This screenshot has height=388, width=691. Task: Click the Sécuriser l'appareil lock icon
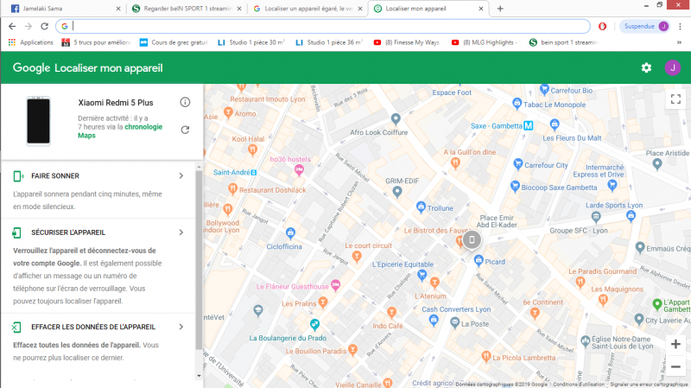pos(16,232)
